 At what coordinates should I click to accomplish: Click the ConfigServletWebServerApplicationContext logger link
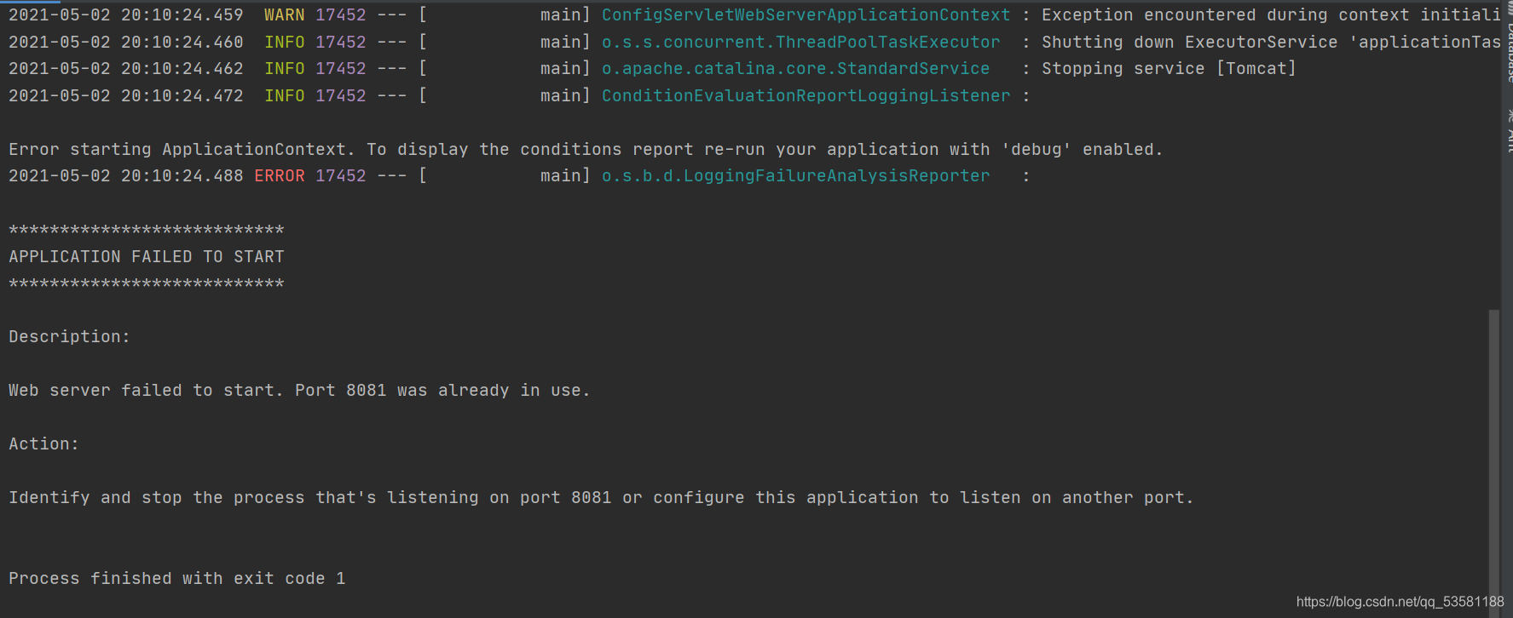tap(806, 15)
